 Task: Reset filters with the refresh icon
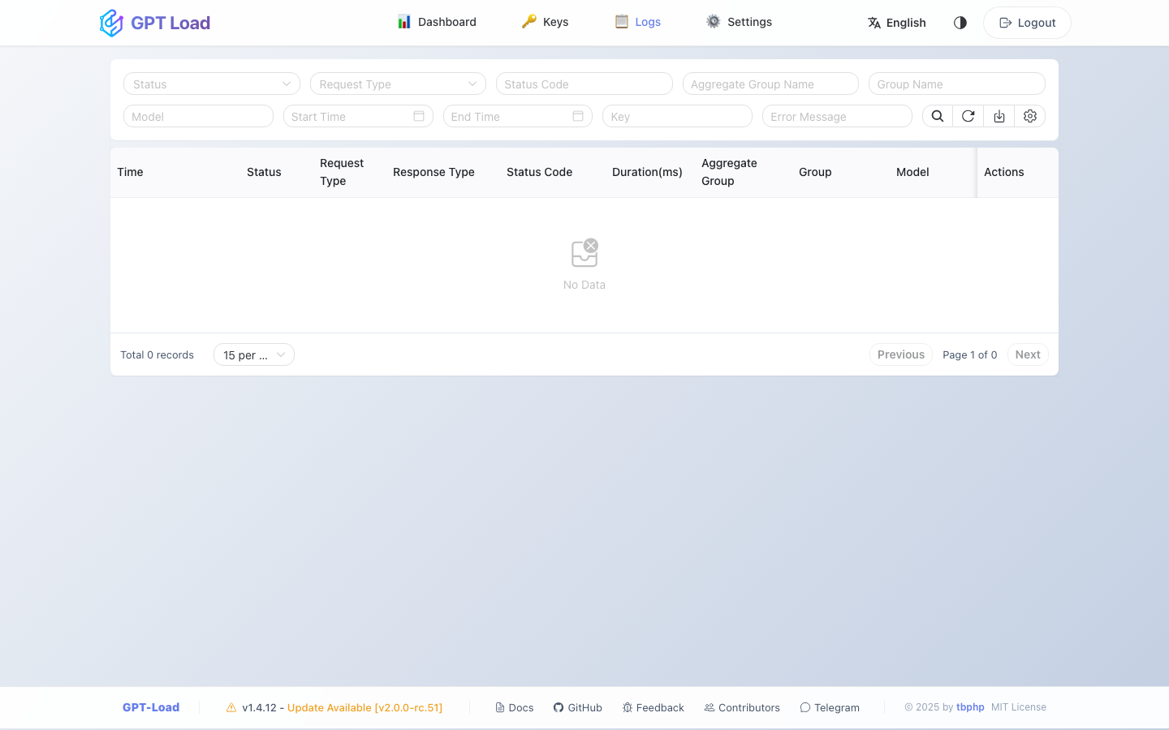(x=968, y=116)
